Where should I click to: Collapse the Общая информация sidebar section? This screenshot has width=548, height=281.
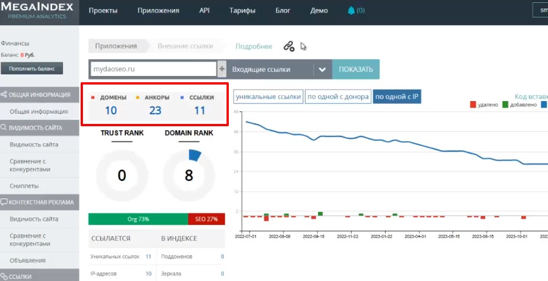coord(39,95)
